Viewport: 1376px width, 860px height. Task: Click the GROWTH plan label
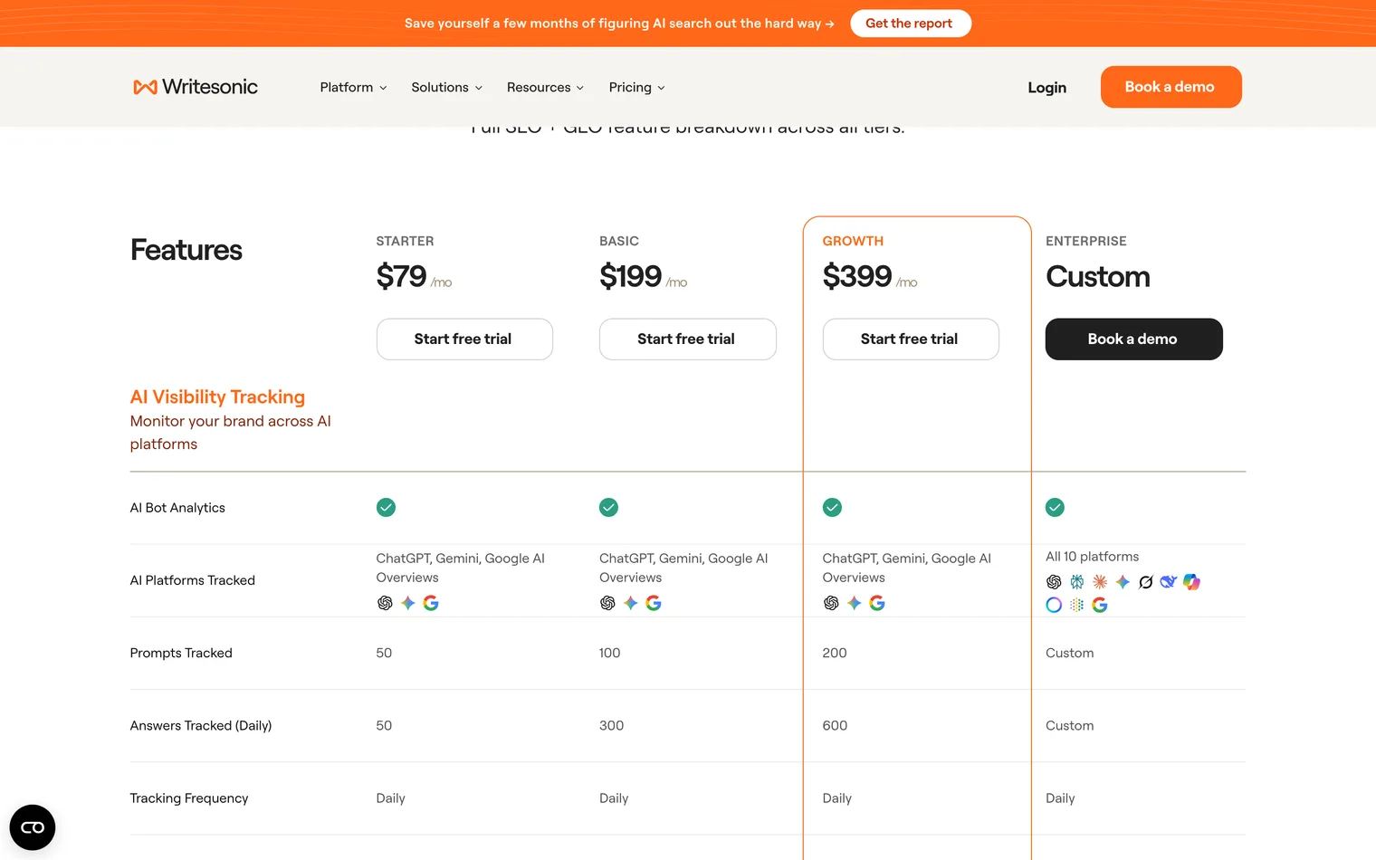(x=853, y=242)
